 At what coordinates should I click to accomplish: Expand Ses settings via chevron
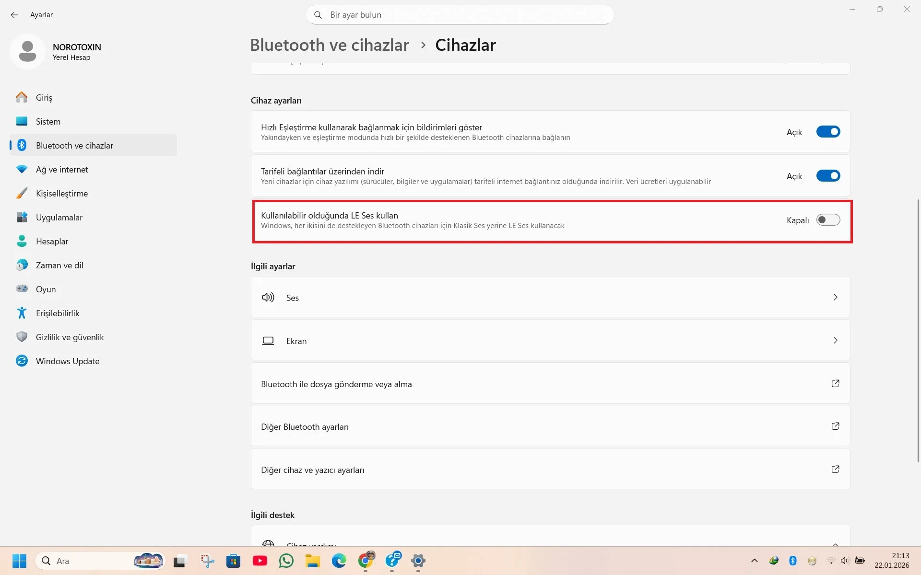coord(835,298)
